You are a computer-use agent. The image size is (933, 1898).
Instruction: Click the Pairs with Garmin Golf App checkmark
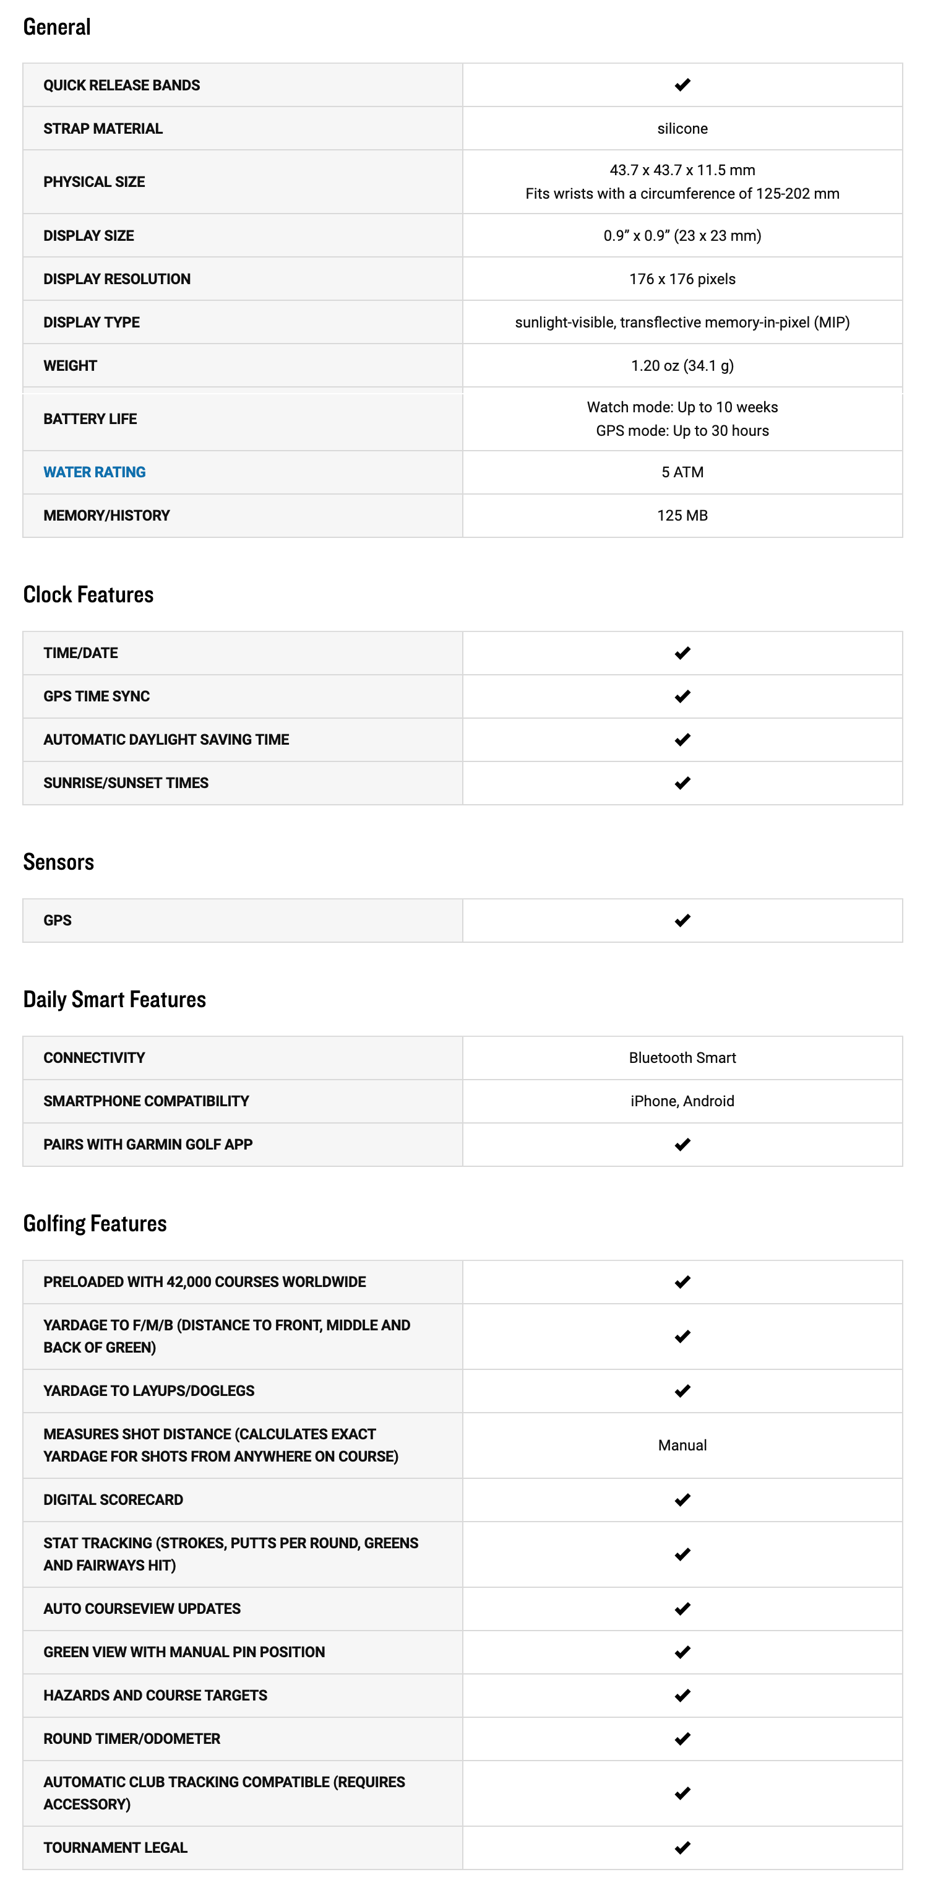coord(682,1144)
